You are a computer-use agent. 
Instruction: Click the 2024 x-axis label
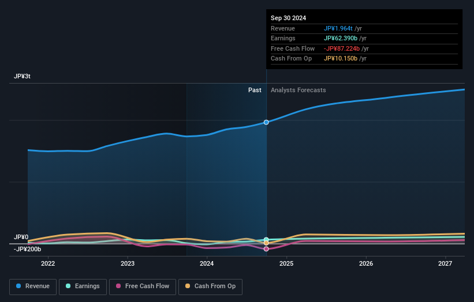(207, 263)
